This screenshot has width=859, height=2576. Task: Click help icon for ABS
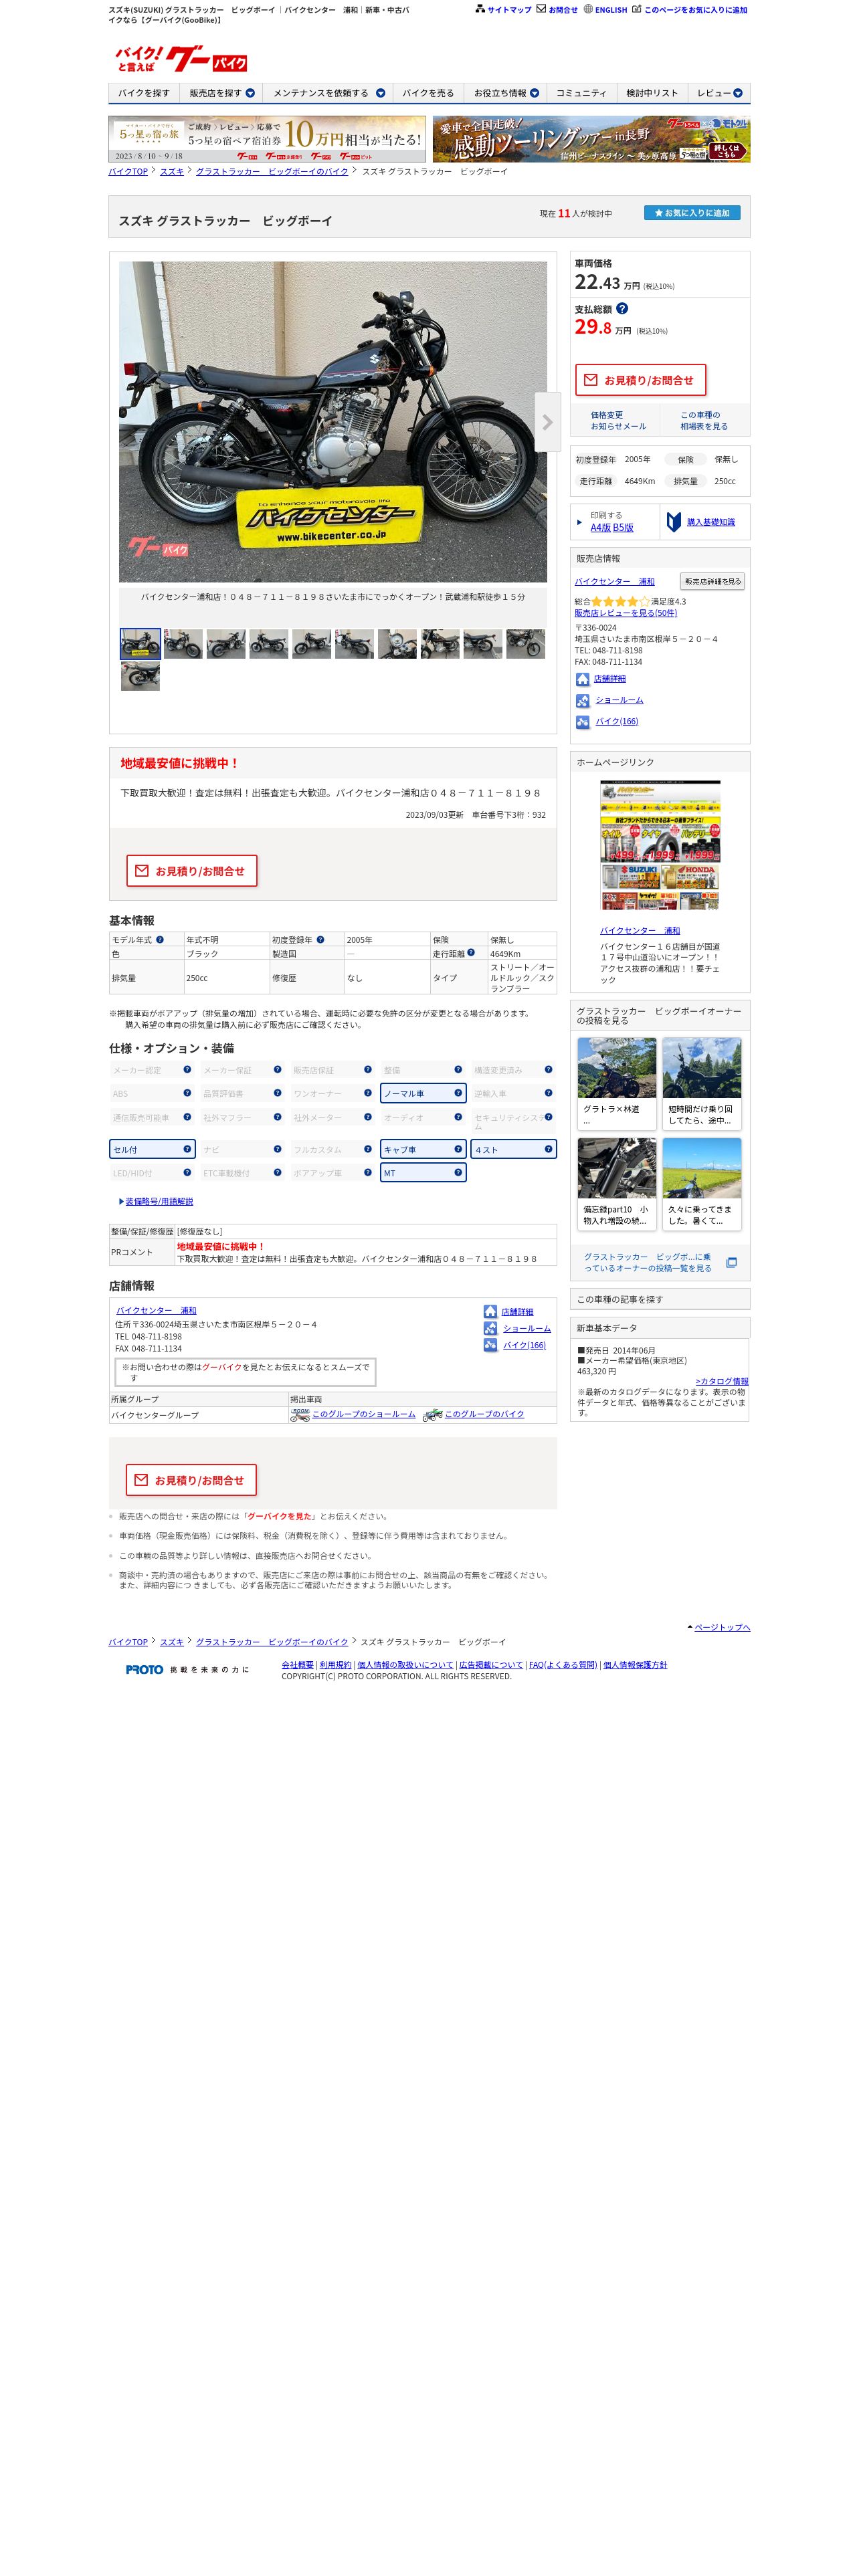point(187,1092)
